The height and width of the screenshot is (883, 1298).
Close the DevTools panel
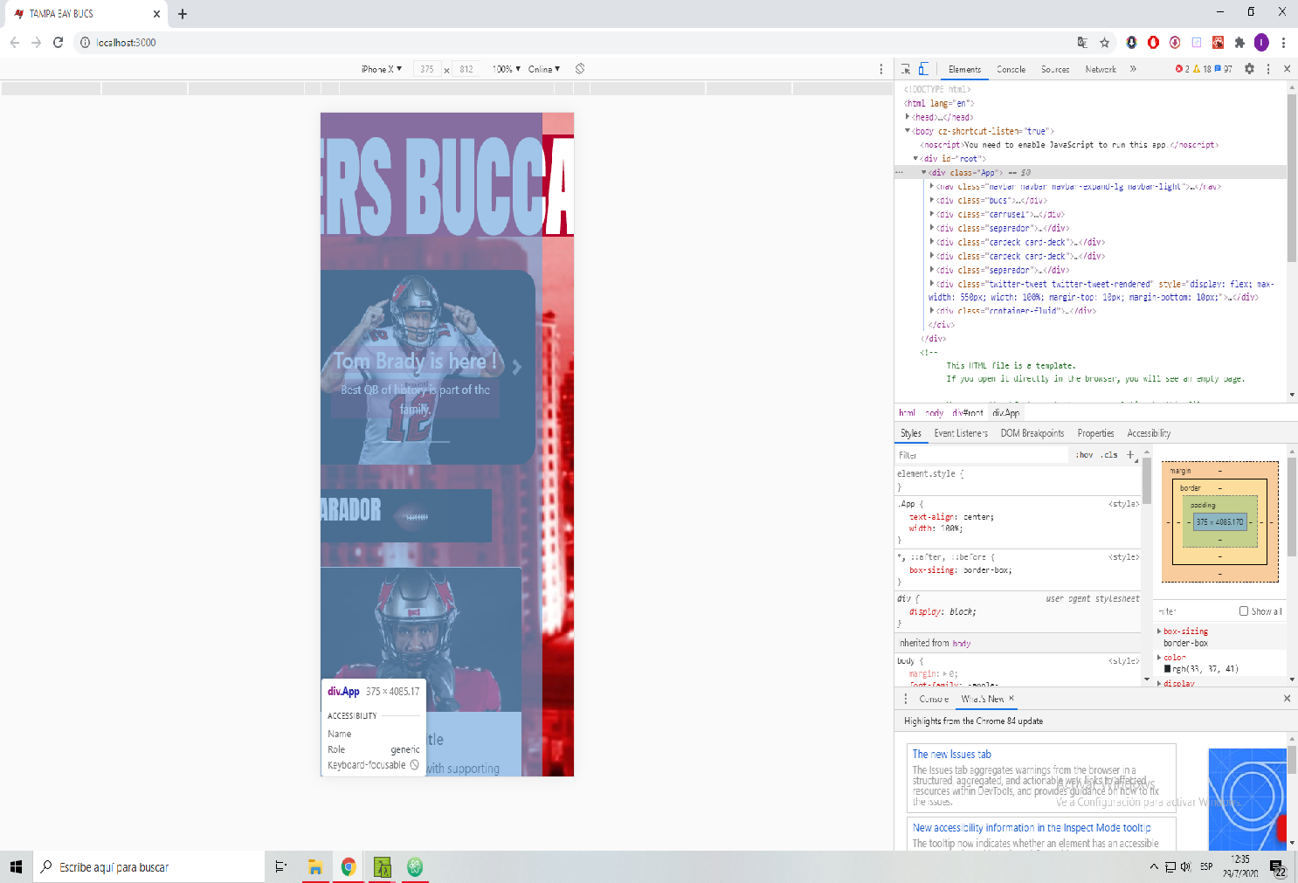point(1287,69)
